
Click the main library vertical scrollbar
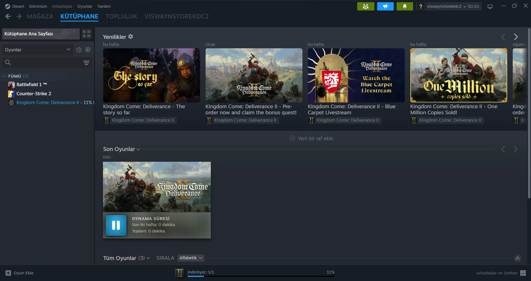point(529,113)
